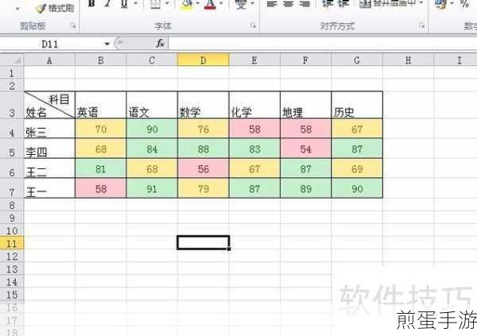Toggle Bold formatting
Viewport: 477px width, 336px height.
91,4
